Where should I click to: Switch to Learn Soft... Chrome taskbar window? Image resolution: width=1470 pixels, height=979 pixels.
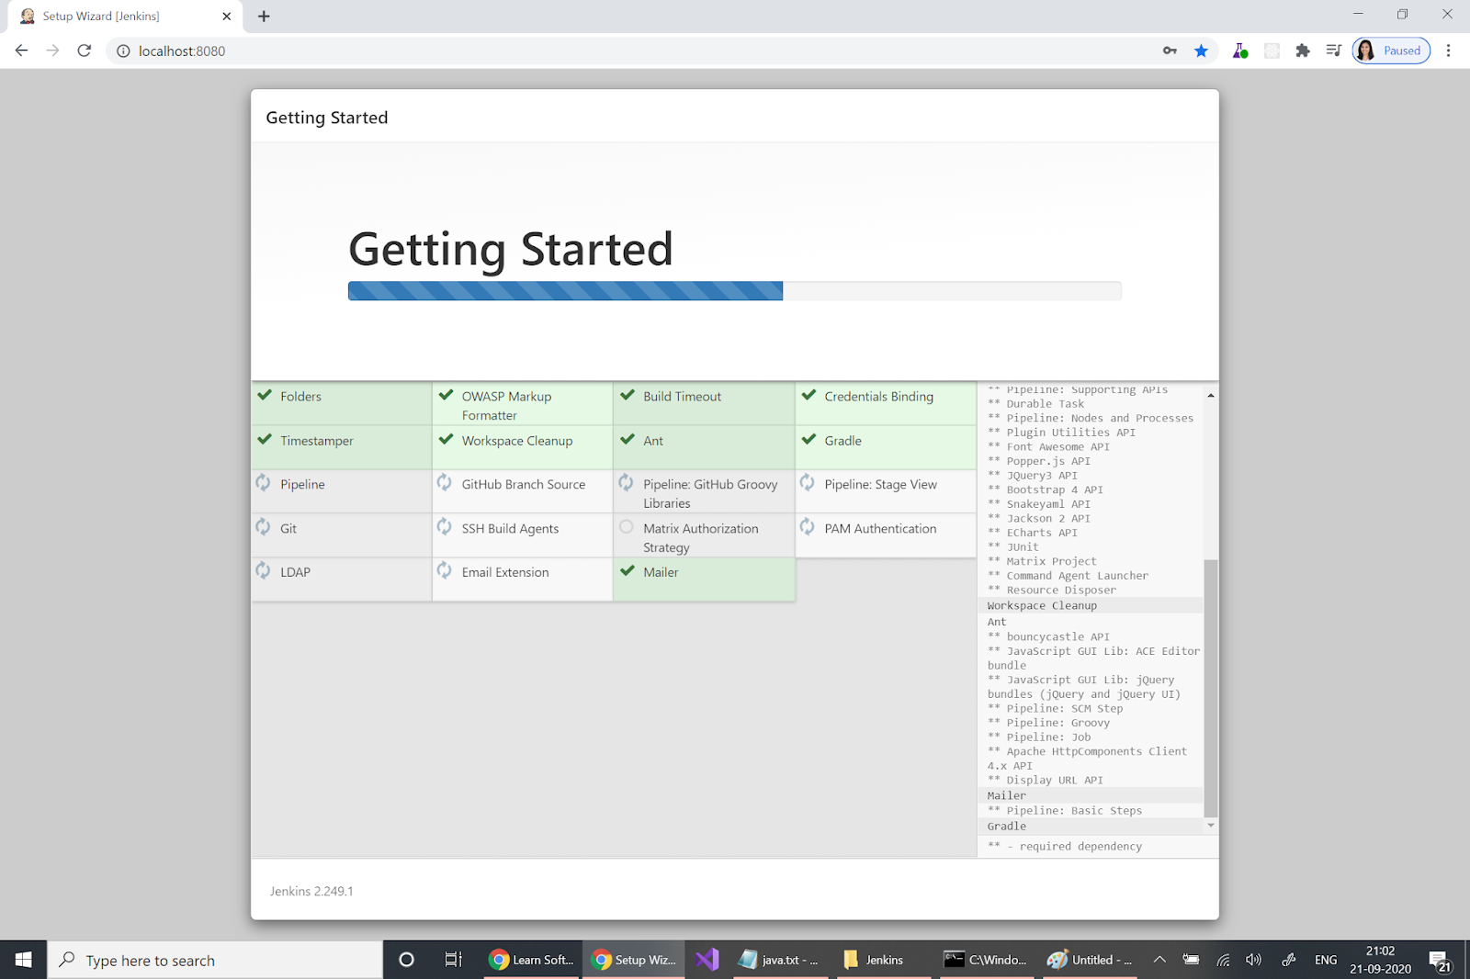coord(531,960)
